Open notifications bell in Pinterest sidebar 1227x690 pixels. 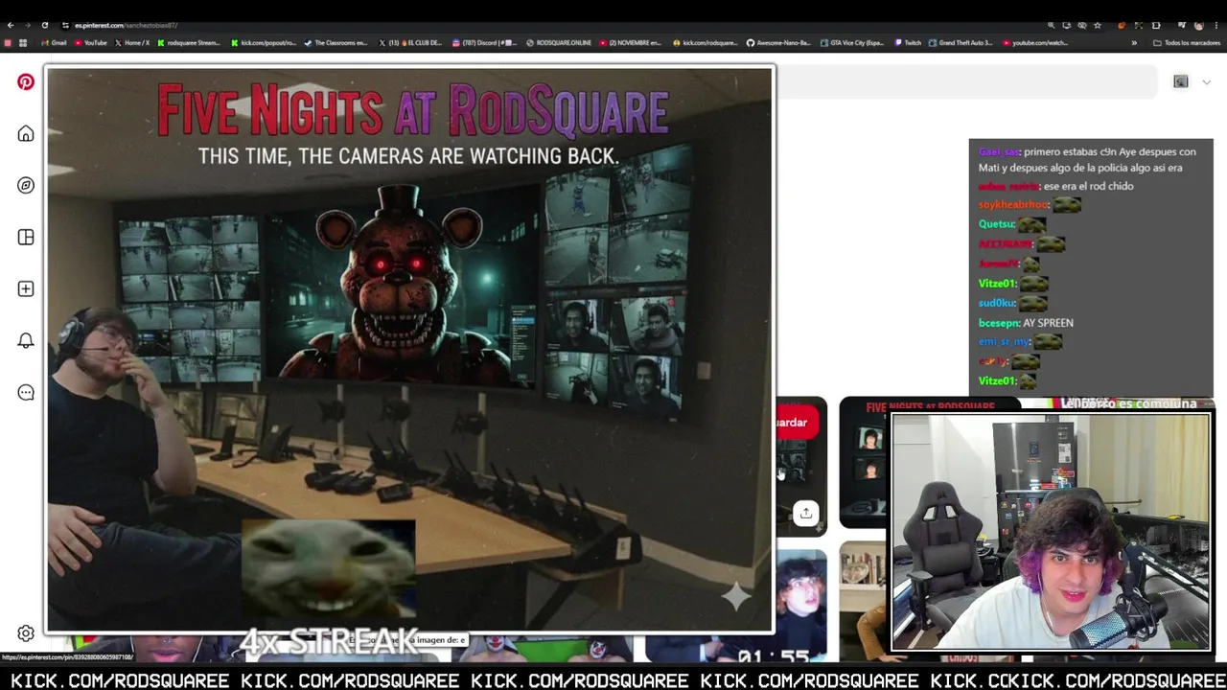click(x=26, y=340)
